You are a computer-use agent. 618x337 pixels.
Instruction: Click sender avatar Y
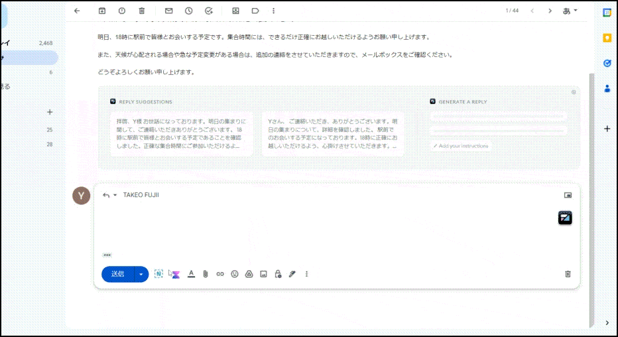pos(81,196)
